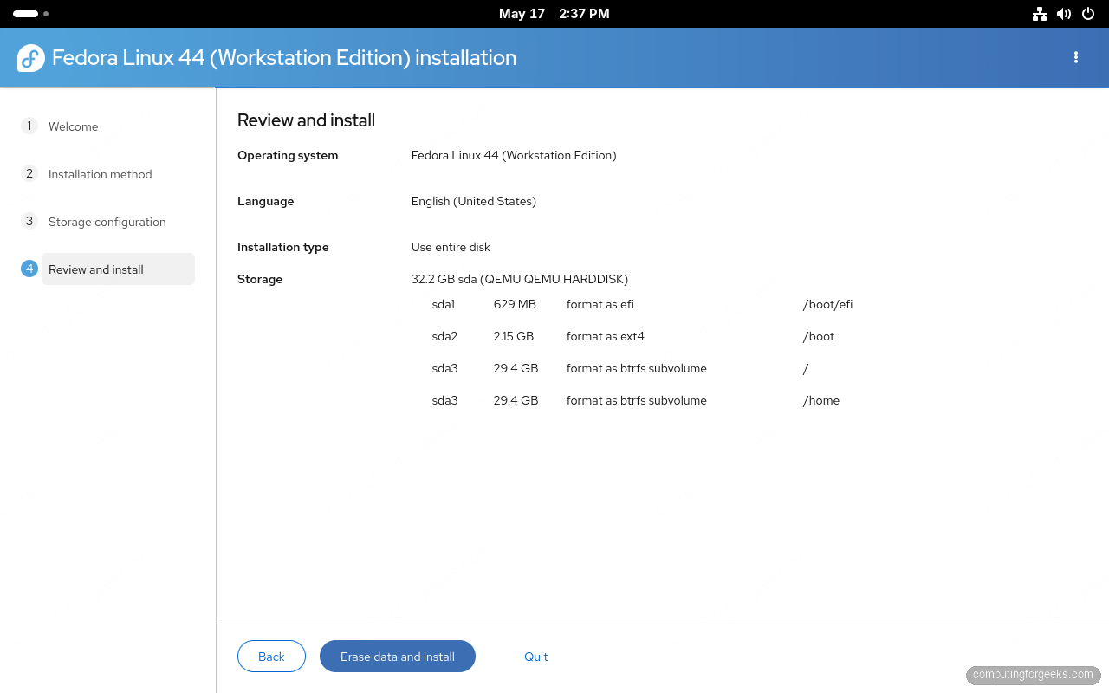
Task: Open the network status icon in top bar
Action: pyautogui.click(x=1040, y=14)
